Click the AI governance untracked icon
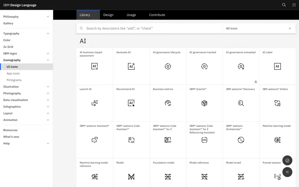Screen dimensions: 299x187 [241, 66]
